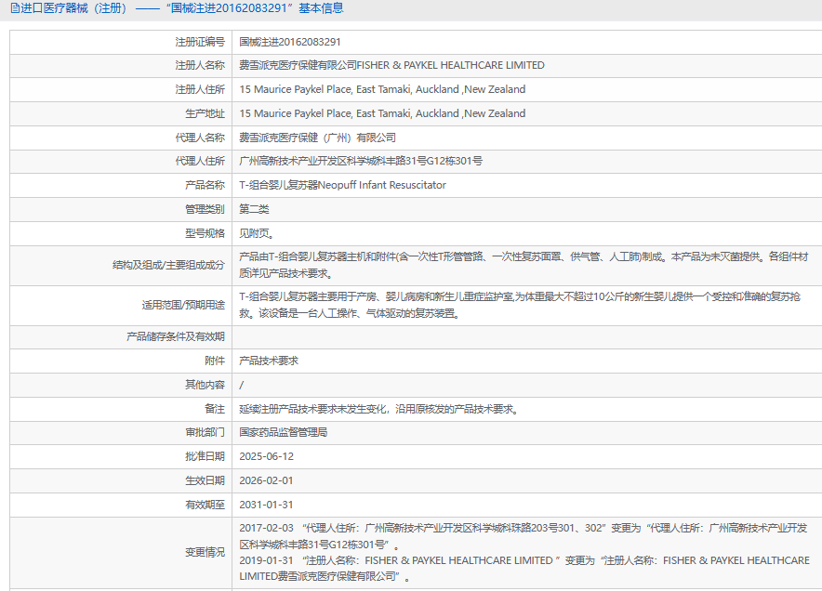Click approval date 2025-06-12
Screen dimensions: 822x591
pyautogui.click(x=266, y=457)
